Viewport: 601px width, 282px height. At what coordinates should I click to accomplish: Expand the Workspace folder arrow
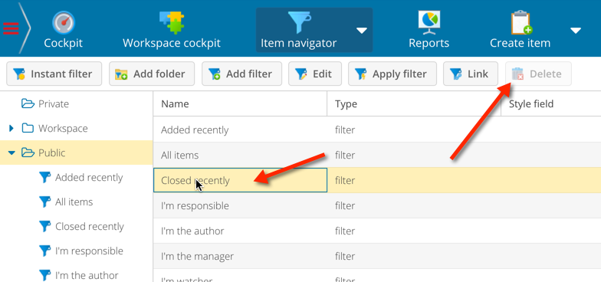(x=11, y=129)
